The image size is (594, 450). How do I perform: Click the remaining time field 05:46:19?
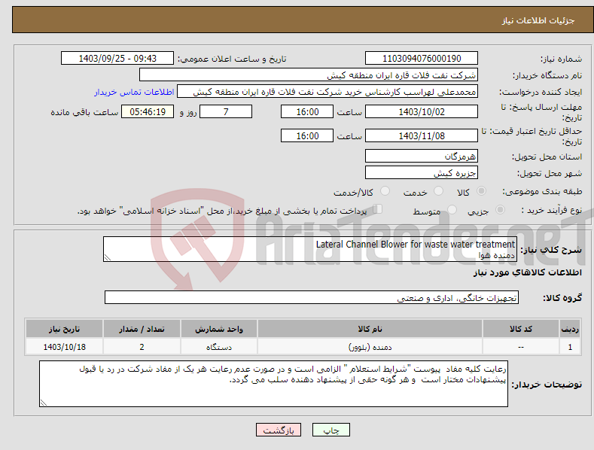coord(148,111)
